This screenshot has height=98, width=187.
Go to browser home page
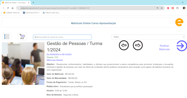(x=13, y=8)
